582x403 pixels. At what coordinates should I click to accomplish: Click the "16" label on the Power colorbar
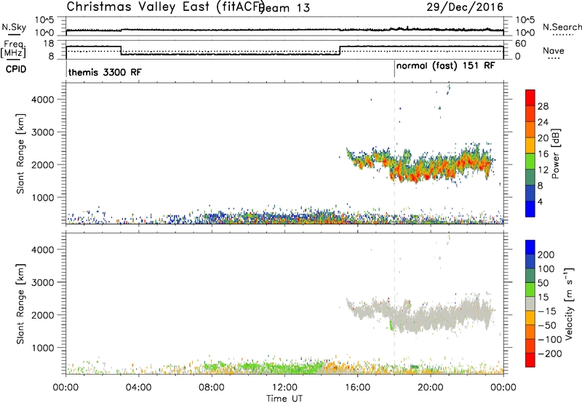543,154
